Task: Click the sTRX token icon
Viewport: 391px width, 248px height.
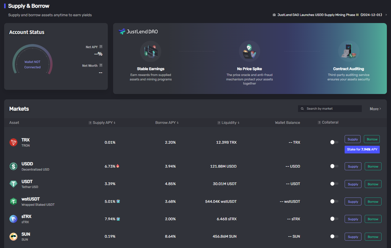Action: point(13,219)
